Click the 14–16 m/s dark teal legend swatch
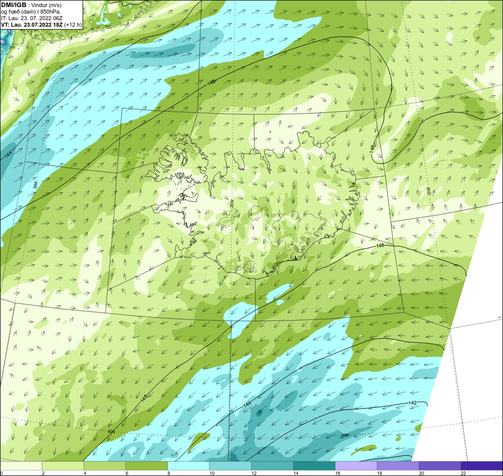Screen dimensions: 503x476 [x=314, y=465]
